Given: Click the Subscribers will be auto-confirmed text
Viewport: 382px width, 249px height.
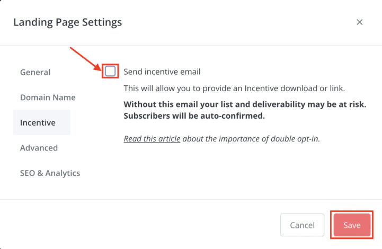Looking at the screenshot, I should point(194,115).
